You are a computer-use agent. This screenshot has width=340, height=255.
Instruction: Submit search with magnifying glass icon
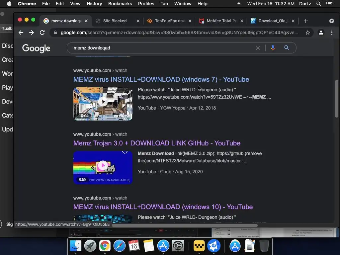pyautogui.click(x=287, y=48)
